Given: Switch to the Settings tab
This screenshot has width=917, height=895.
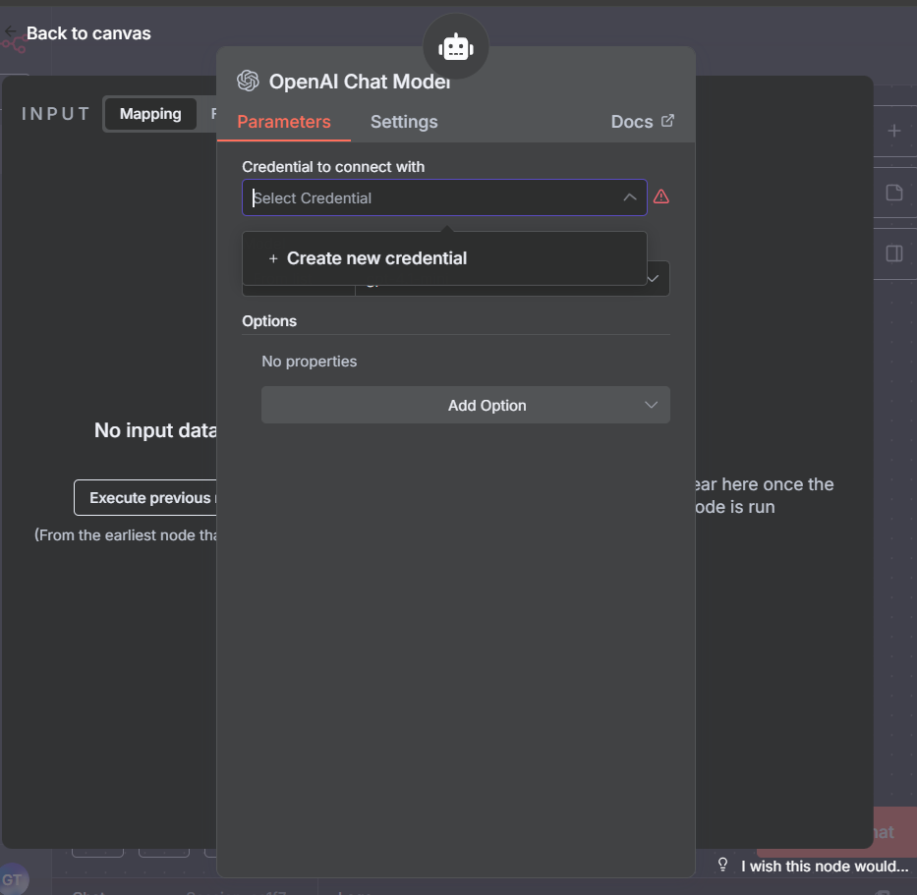Looking at the screenshot, I should [404, 122].
